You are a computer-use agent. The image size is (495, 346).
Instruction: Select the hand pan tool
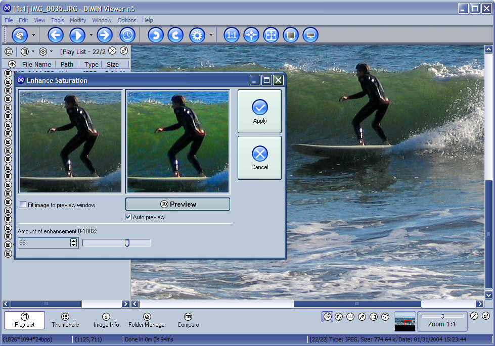click(339, 317)
